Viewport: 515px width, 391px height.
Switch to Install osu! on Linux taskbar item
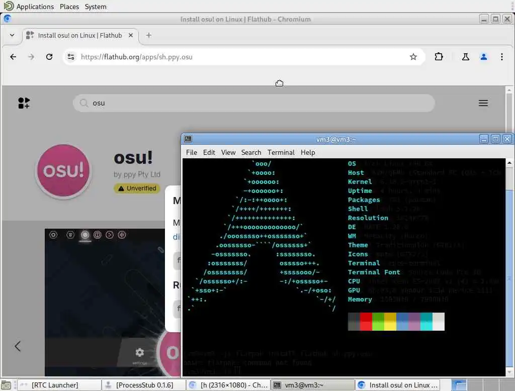(398, 385)
